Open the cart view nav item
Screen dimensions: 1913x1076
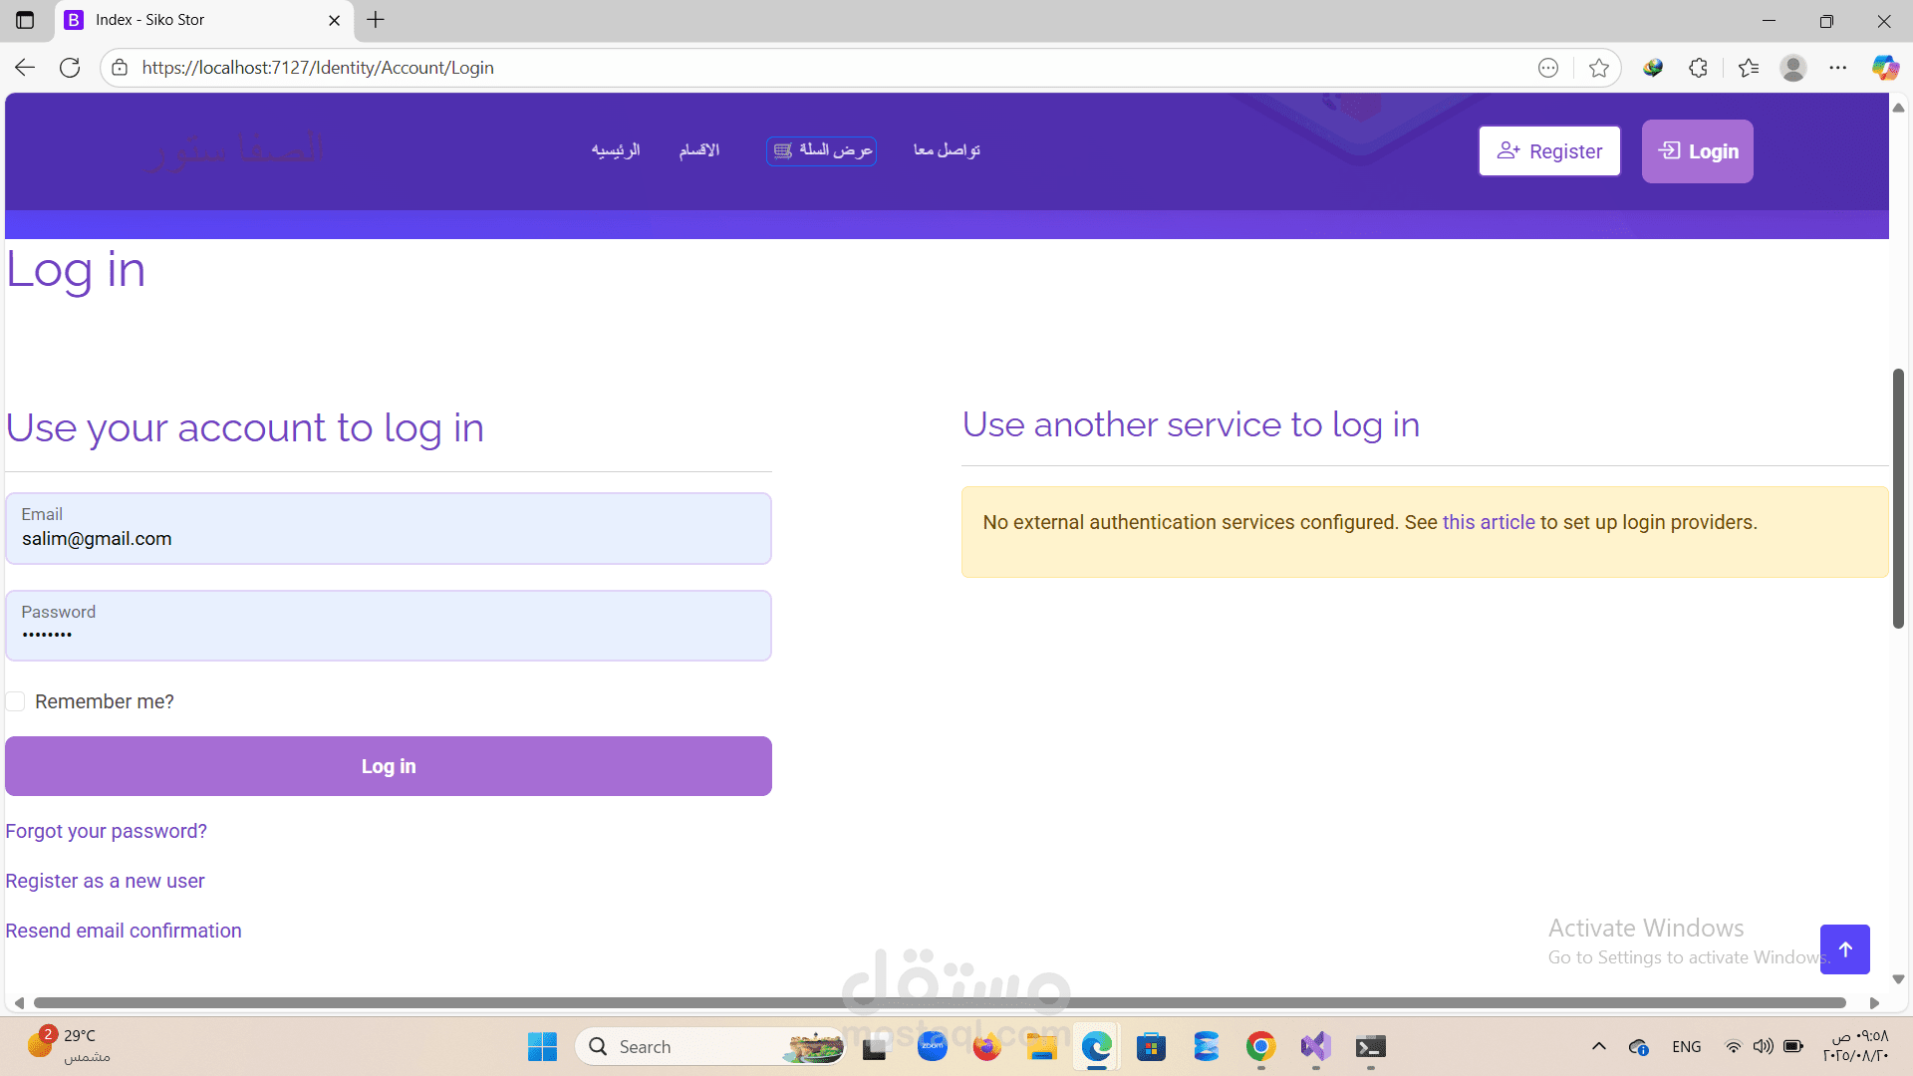pyautogui.click(x=822, y=150)
